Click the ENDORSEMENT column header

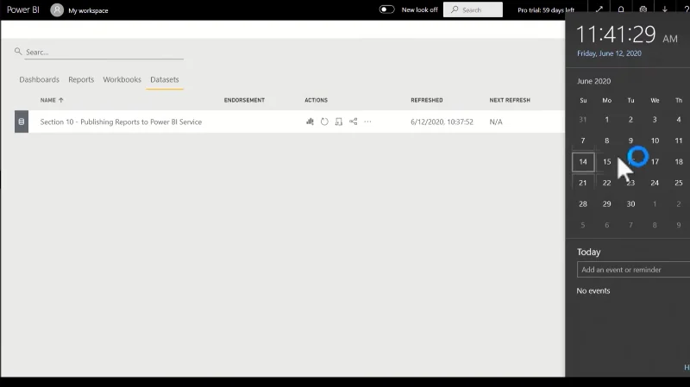point(244,100)
